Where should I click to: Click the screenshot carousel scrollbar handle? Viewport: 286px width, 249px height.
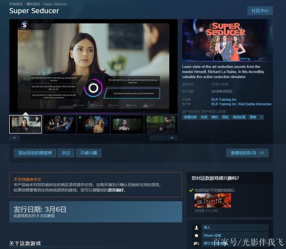pos(157,138)
